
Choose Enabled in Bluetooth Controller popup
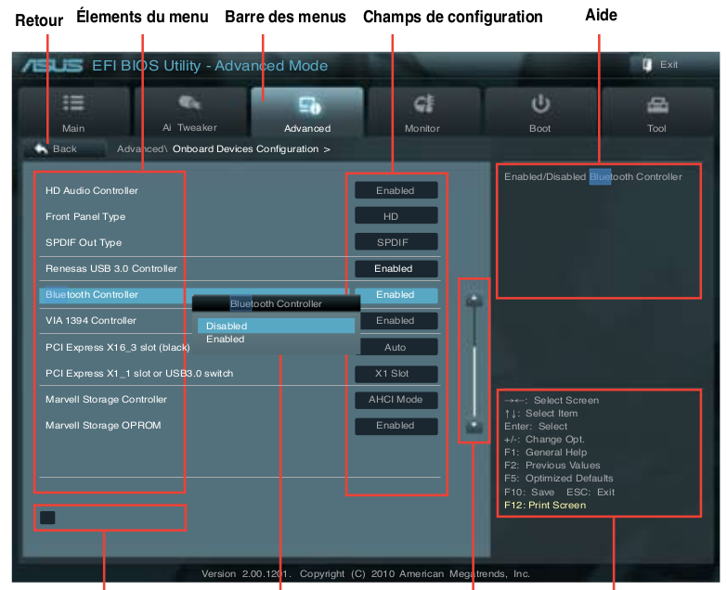point(276,339)
